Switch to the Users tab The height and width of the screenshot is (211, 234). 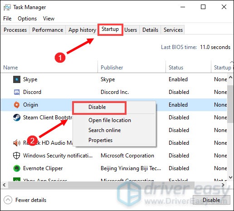coord(131,30)
